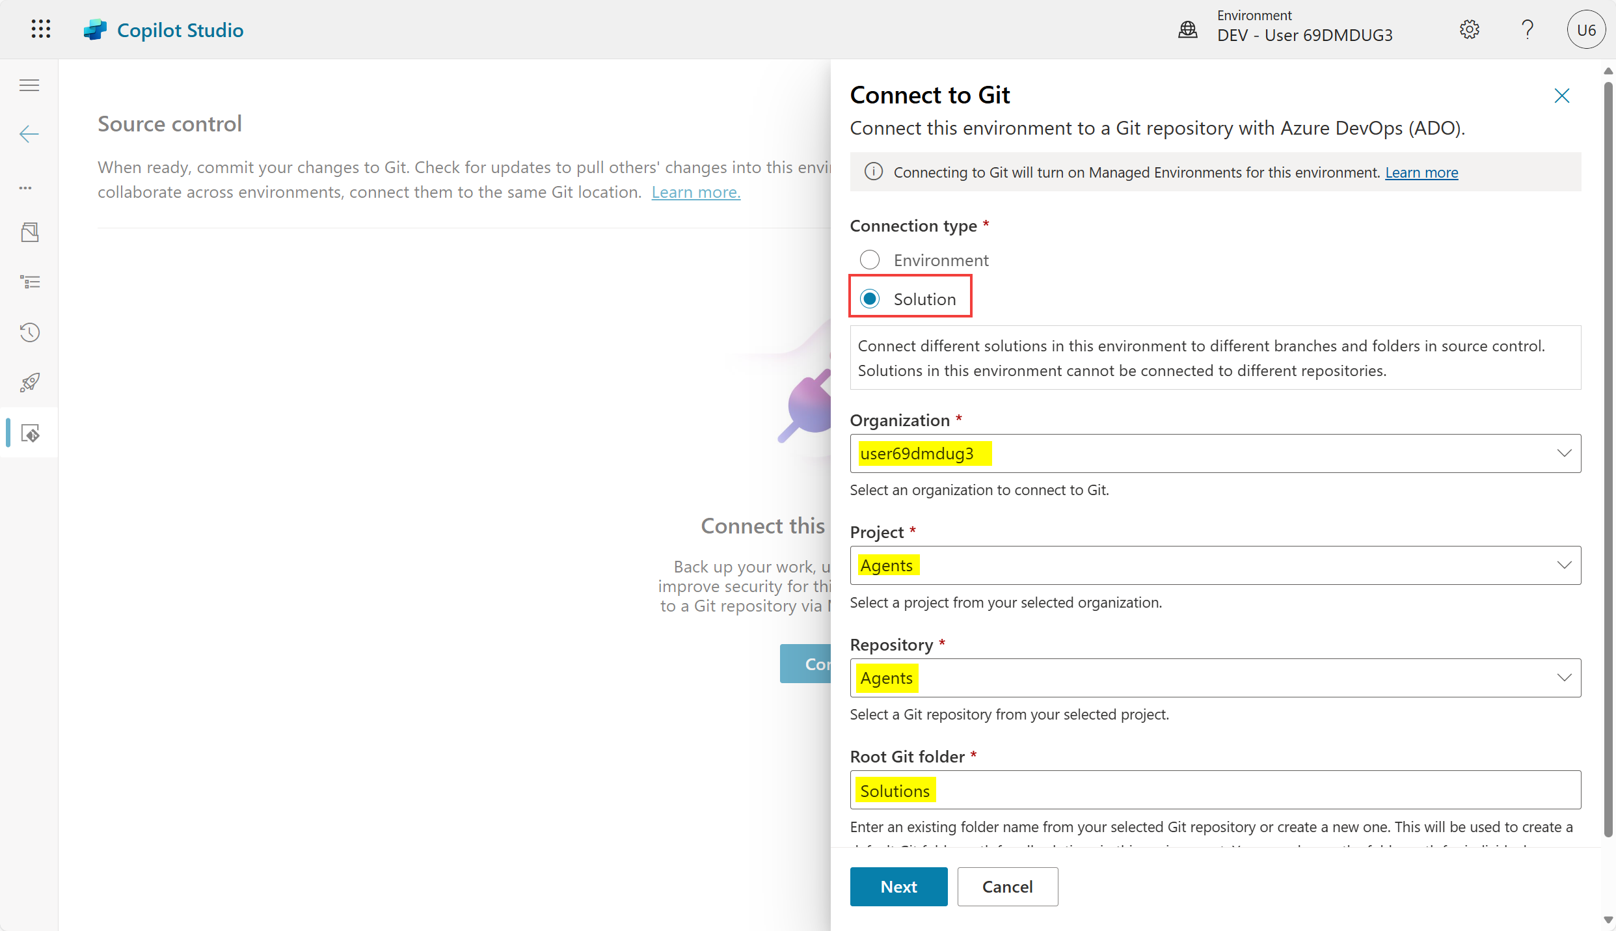Click the Next button

(898, 887)
